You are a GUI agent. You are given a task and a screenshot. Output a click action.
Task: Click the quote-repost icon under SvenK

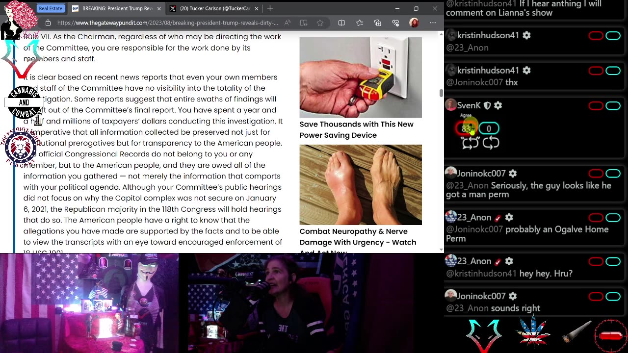point(470,143)
